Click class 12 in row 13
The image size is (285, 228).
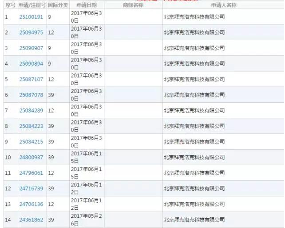pyautogui.click(x=51, y=204)
